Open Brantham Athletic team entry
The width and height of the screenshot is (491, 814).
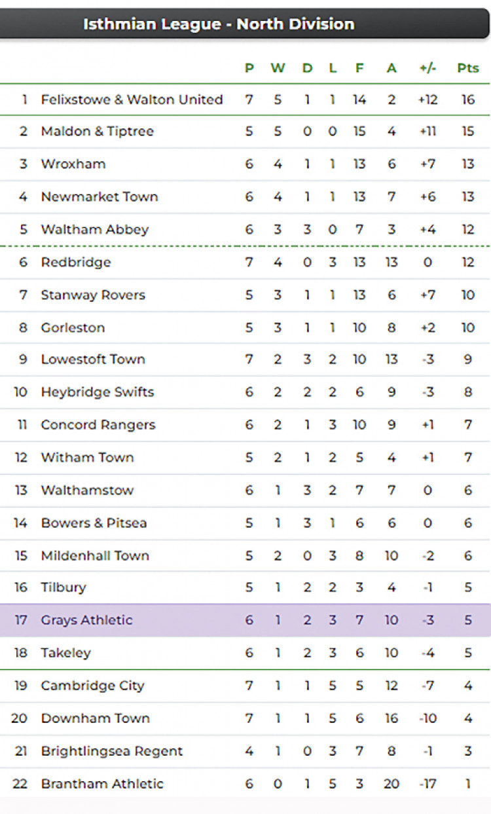[x=101, y=784]
